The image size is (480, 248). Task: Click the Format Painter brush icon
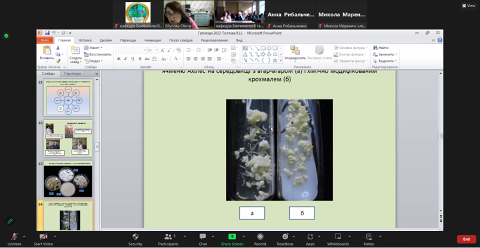(58, 61)
